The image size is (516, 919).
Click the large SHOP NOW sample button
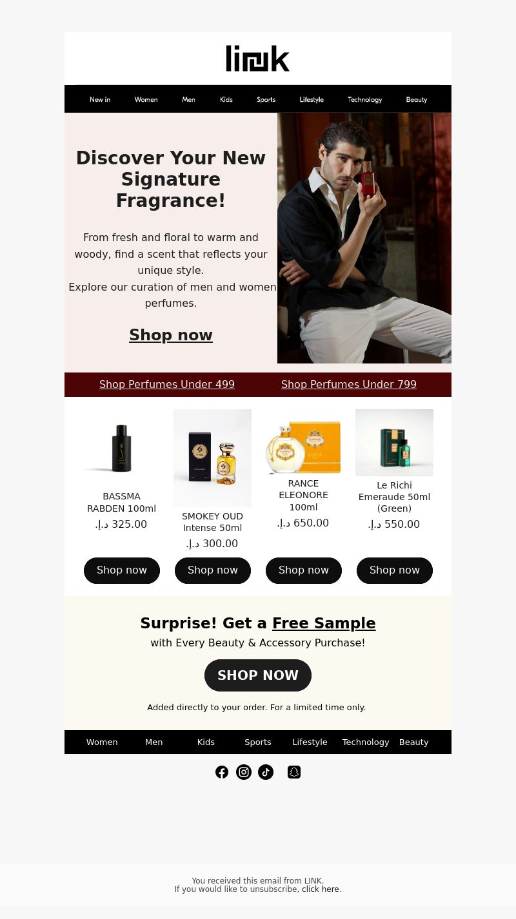pos(258,675)
